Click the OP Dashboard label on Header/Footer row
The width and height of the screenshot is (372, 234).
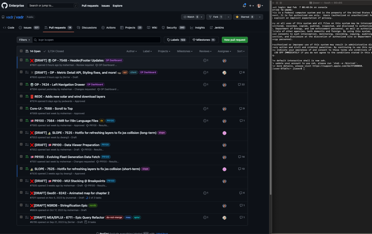[x=114, y=60]
